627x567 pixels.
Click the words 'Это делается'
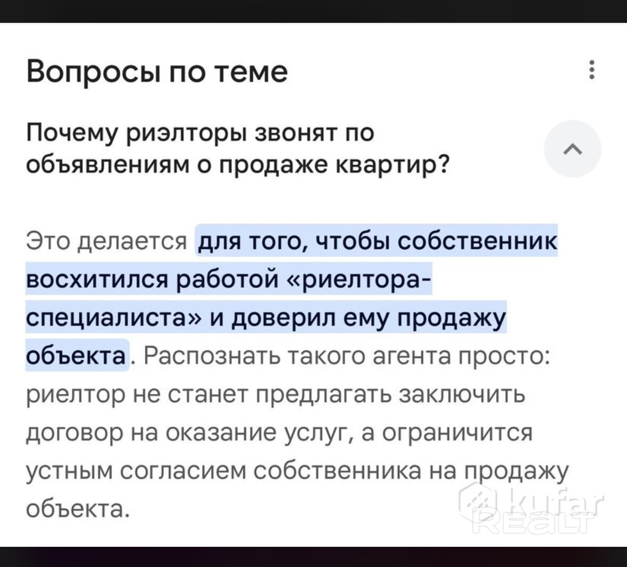tap(106, 241)
